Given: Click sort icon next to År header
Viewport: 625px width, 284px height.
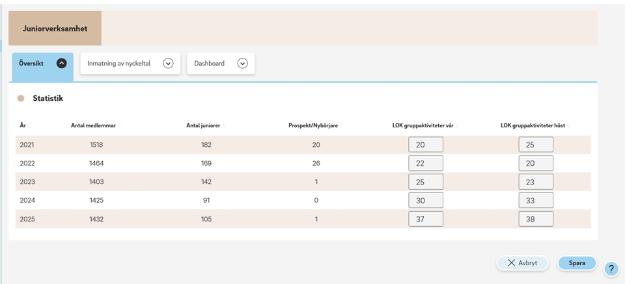Looking at the screenshot, I should coord(29,125).
